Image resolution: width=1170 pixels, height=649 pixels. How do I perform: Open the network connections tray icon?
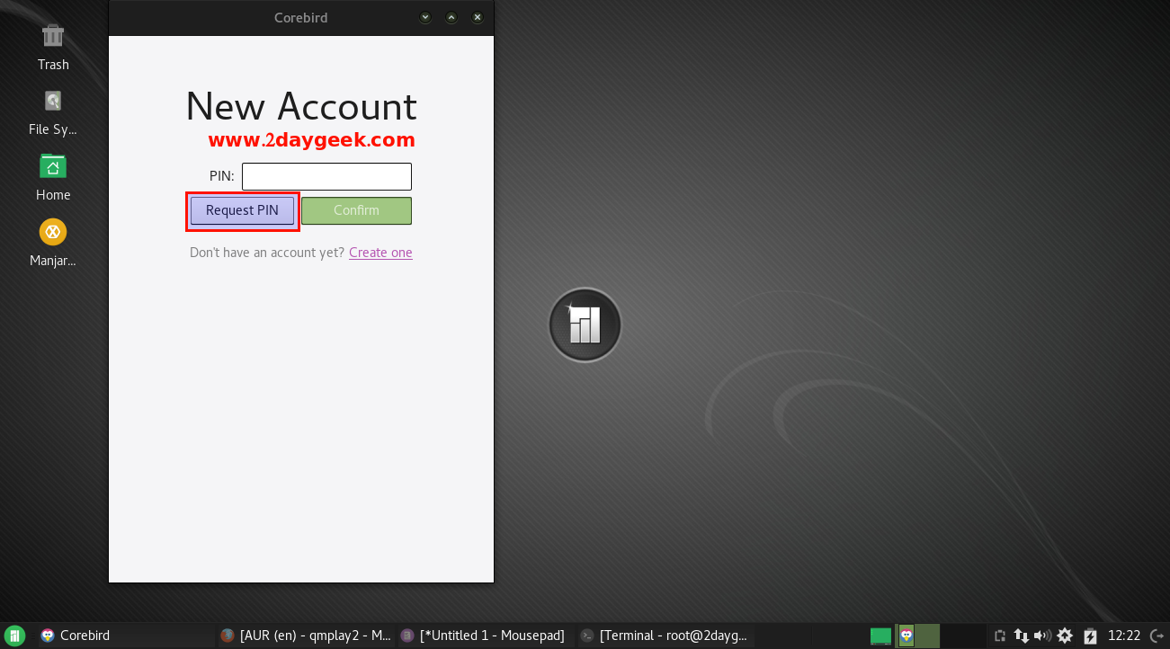click(1021, 636)
